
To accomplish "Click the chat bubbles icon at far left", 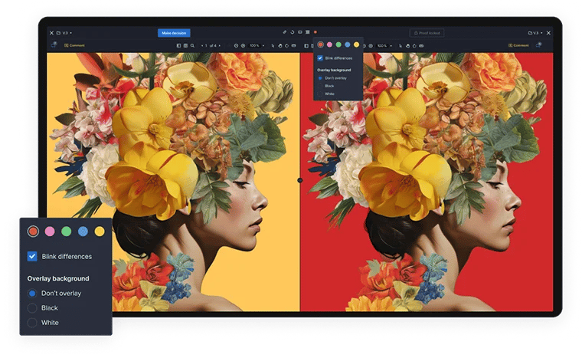I will click(54, 46).
